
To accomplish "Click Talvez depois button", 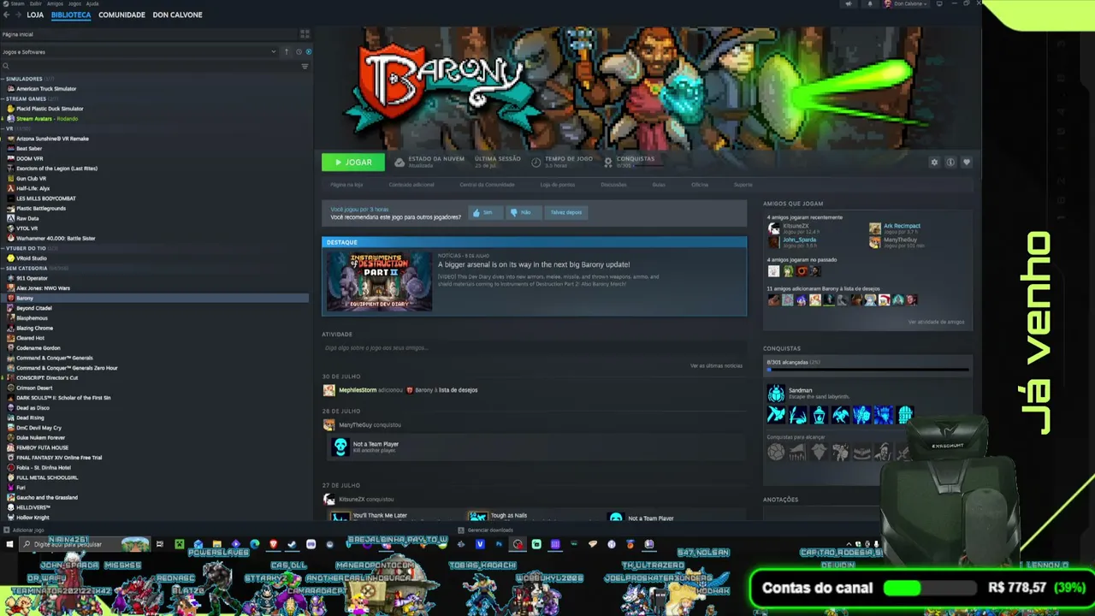I will click(566, 212).
